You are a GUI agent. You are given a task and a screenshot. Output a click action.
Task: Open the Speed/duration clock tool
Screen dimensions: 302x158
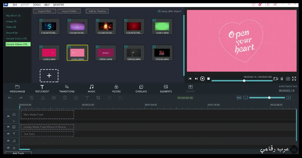76,98
